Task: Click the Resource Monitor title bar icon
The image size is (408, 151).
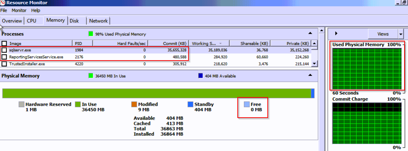Action: (x=3, y=3)
